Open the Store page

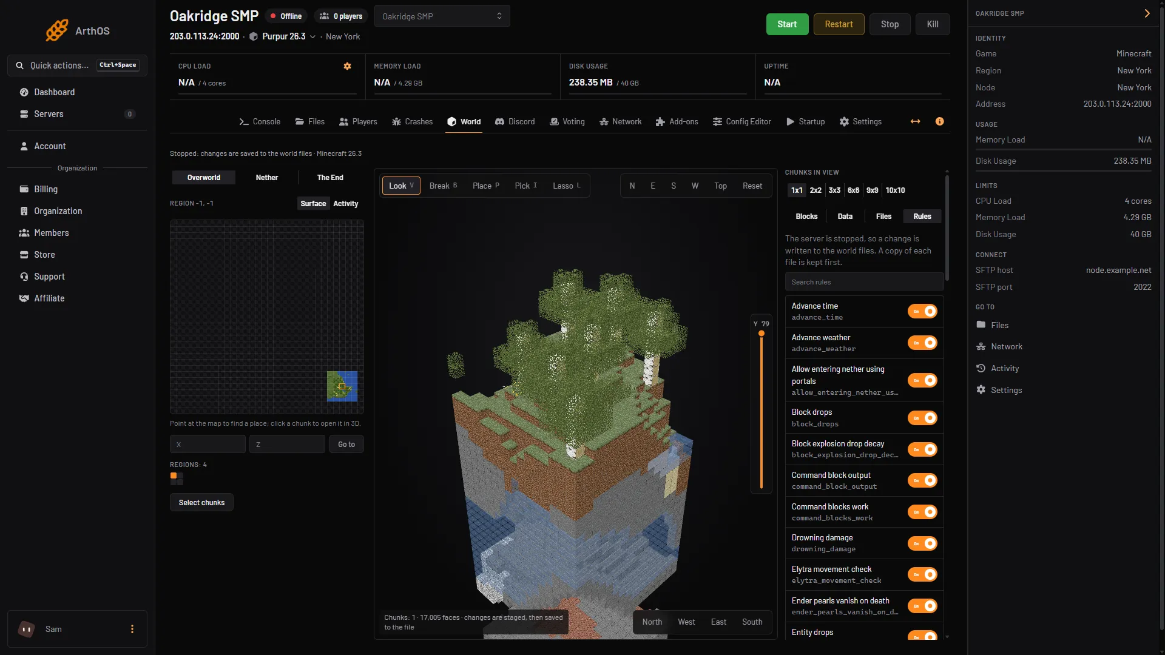pos(77,255)
